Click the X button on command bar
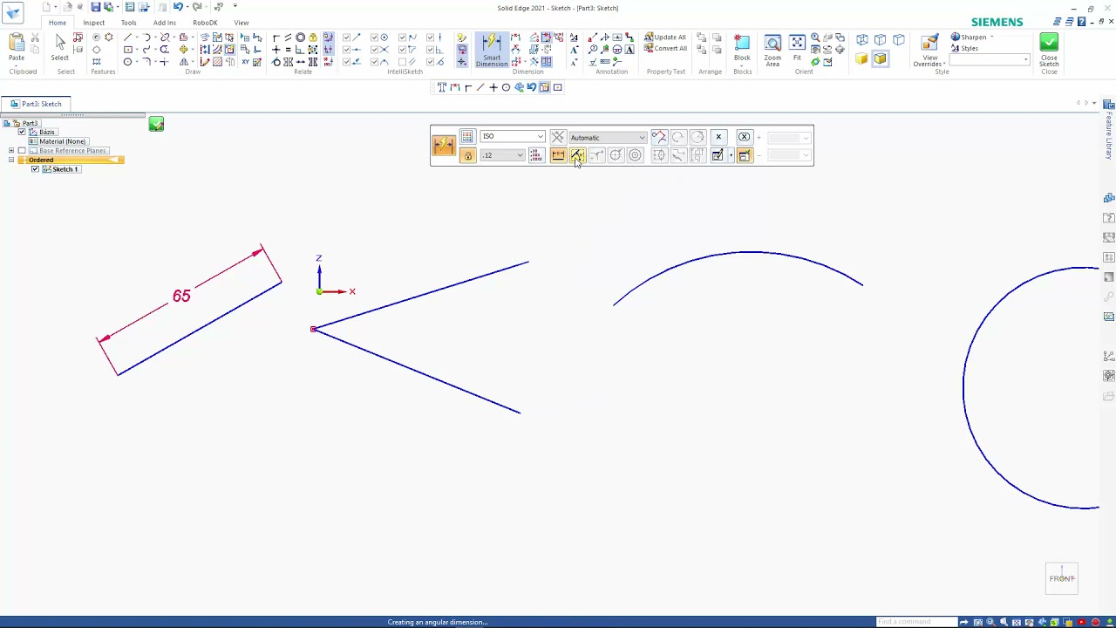Viewport: 1116px width, 628px height. [718, 137]
